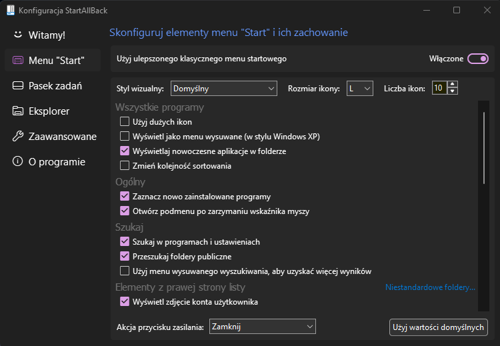Screen dimensions: 500x346
Task: Click the taskbar icon beside Pasek zadań
Action: (18, 85)
